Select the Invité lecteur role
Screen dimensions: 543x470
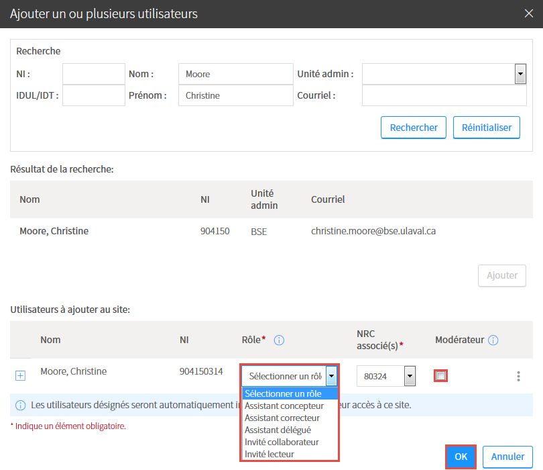coord(290,454)
